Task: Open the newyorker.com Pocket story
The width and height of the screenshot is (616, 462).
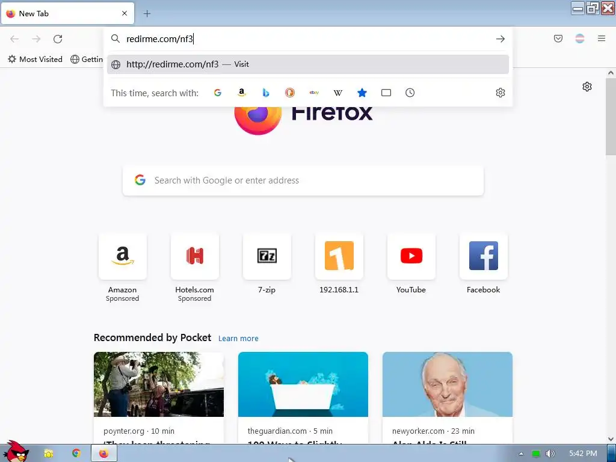Action: point(448,398)
